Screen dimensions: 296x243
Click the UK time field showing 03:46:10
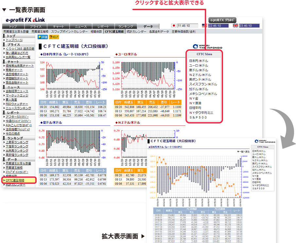[249, 25]
